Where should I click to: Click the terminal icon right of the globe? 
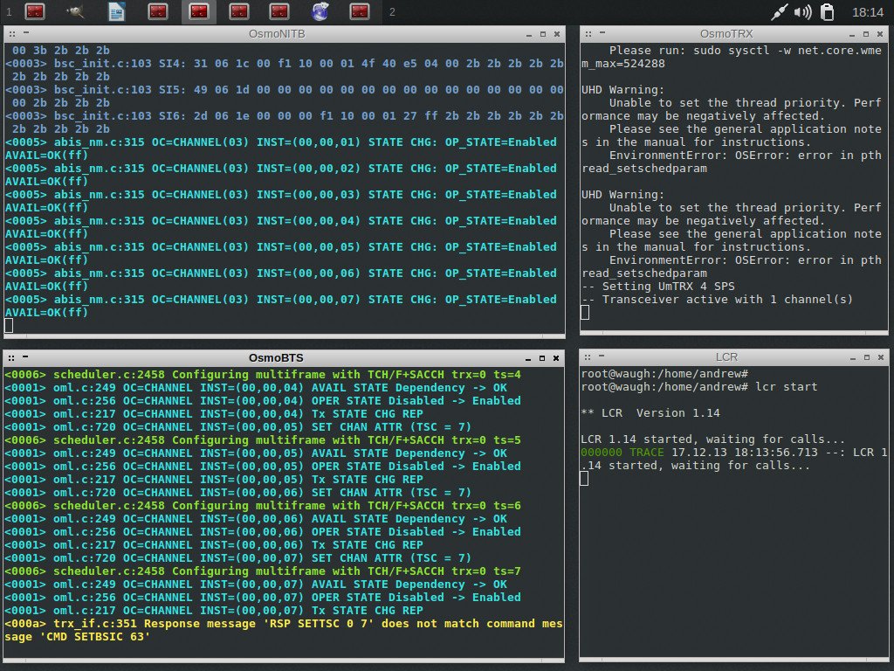pos(360,12)
